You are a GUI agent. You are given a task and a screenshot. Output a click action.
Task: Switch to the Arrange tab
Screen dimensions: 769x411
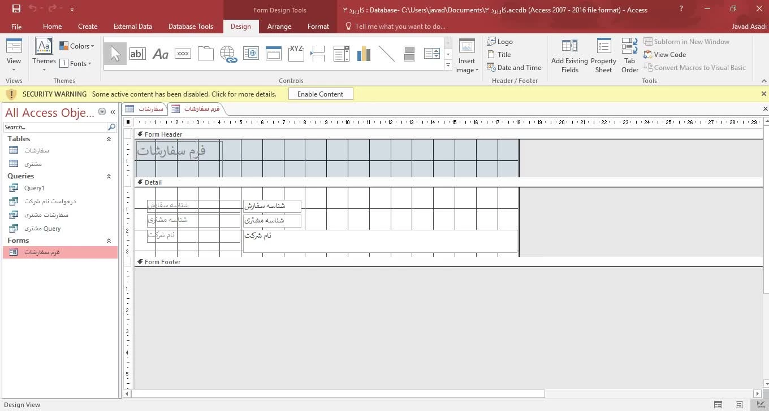[279, 27]
